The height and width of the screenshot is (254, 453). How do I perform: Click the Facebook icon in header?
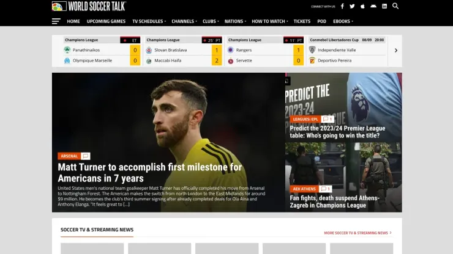pyautogui.click(x=342, y=6)
